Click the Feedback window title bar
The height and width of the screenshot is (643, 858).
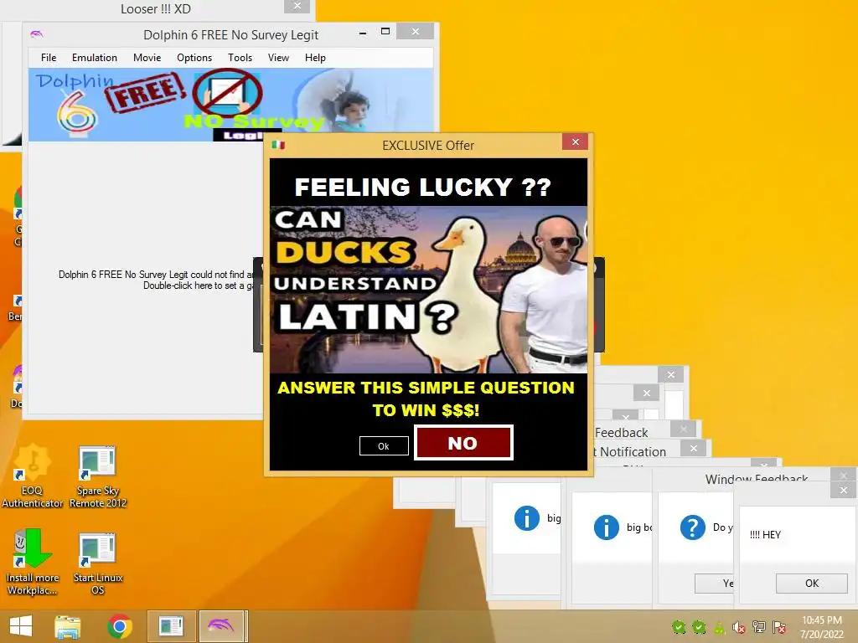point(632,432)
